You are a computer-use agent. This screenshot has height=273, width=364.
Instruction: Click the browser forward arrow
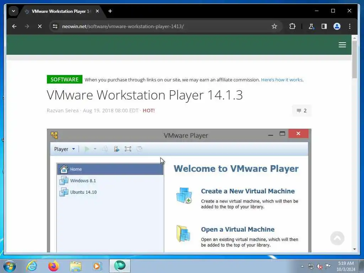click(27, 26)
